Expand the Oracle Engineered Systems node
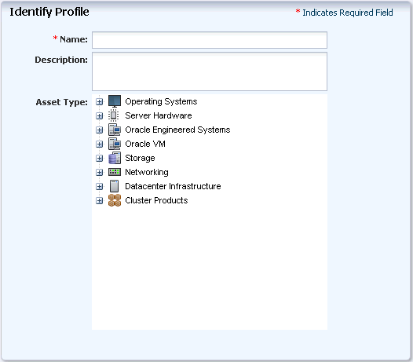413x362 pixels. pyautogui.click(x=99, y=130)
